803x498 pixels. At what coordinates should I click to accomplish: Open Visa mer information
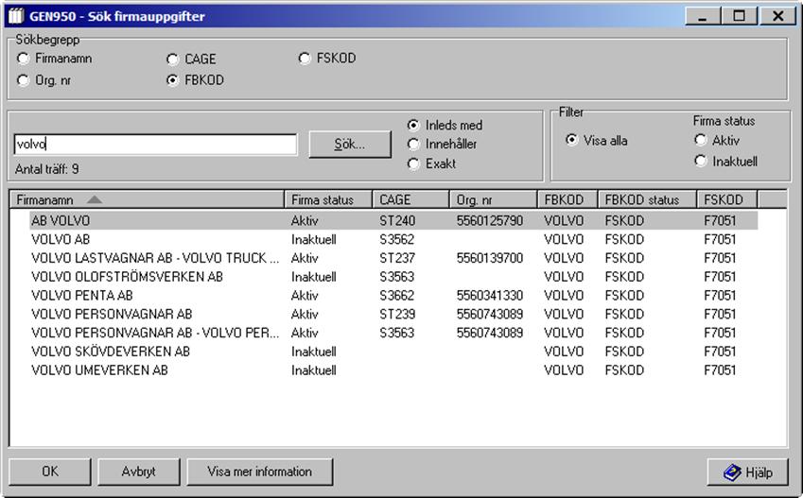click(x=260, y=472)
